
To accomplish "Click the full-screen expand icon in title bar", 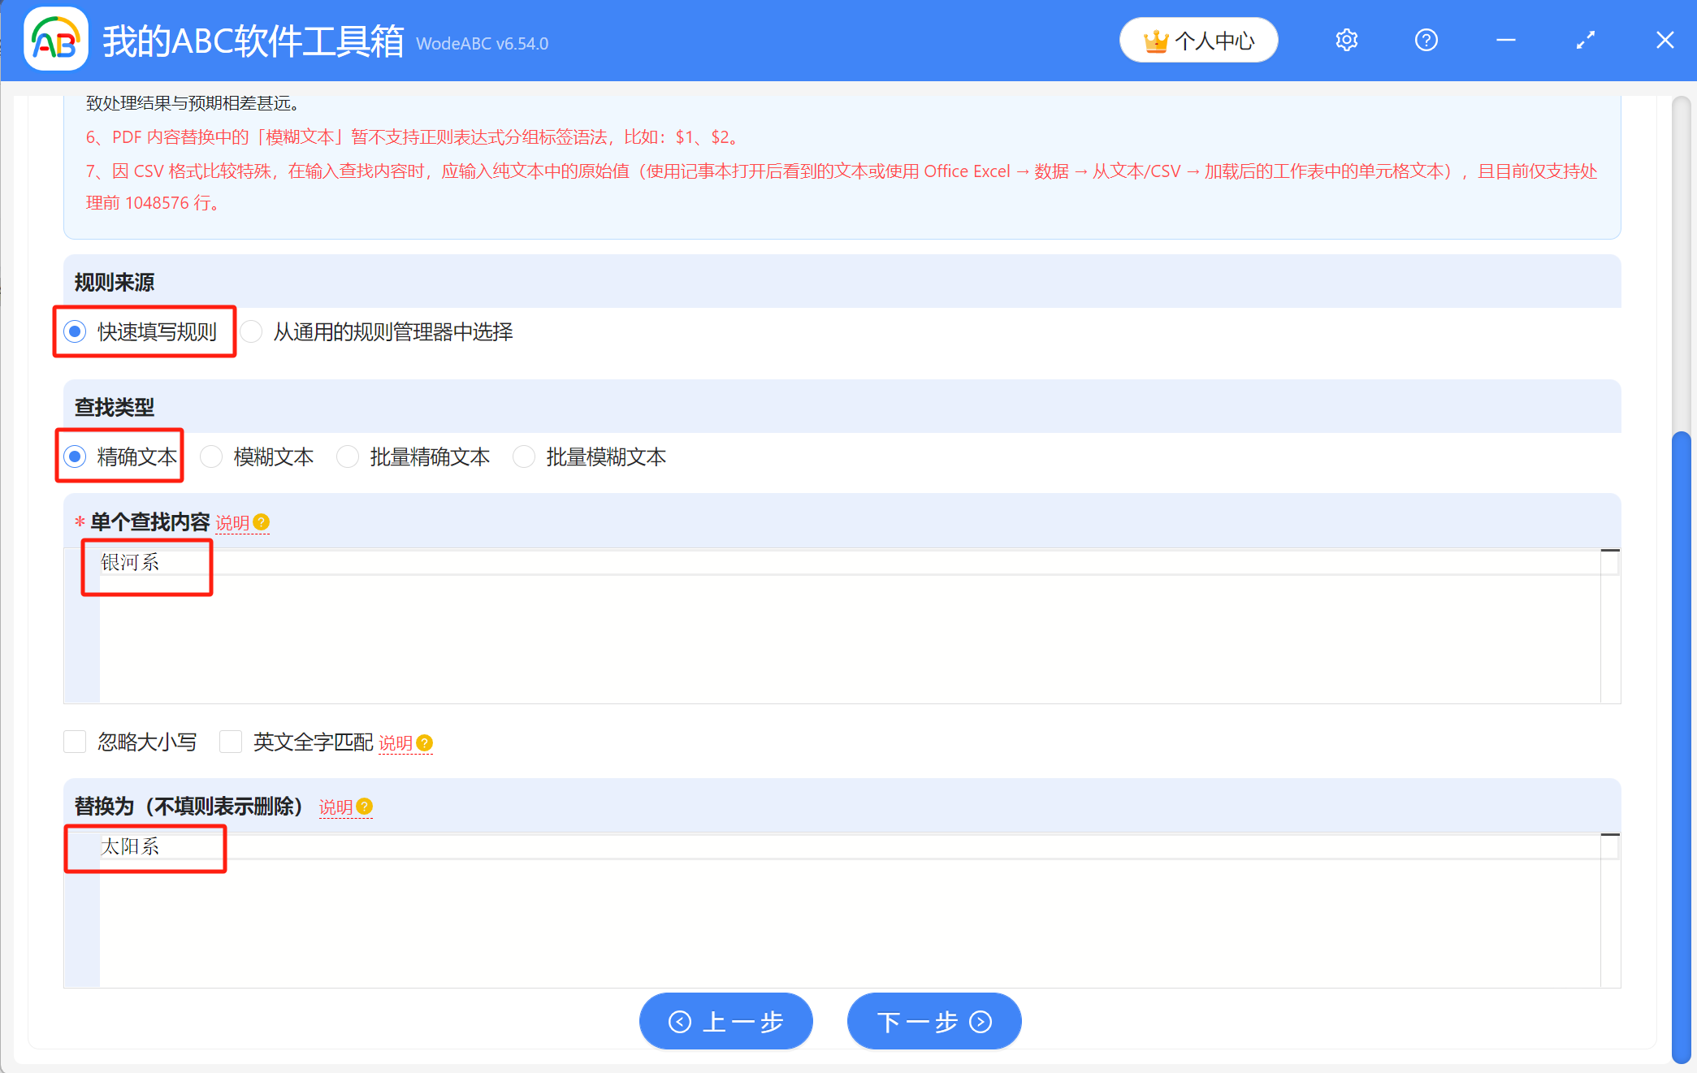I will pyautogui.click(x=1584, y=39).
